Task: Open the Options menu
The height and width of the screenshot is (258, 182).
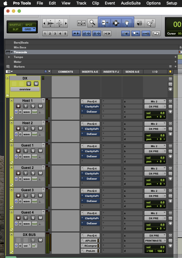Action: point(153,3)
